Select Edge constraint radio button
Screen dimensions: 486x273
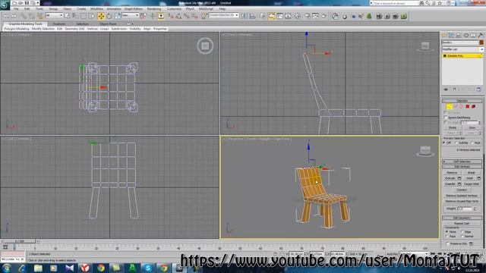pos(462,231)
